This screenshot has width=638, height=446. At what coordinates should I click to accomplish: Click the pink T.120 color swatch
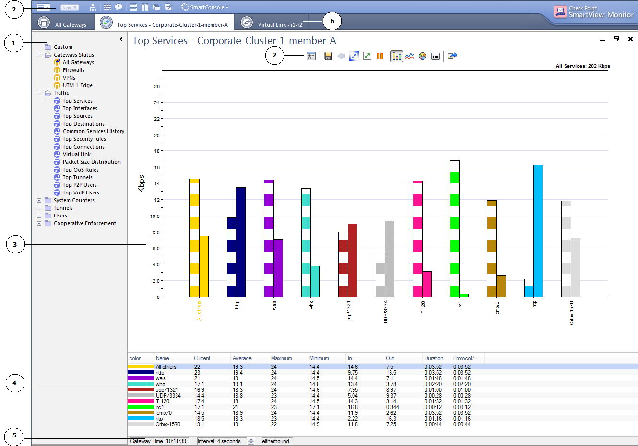(141, 401)
